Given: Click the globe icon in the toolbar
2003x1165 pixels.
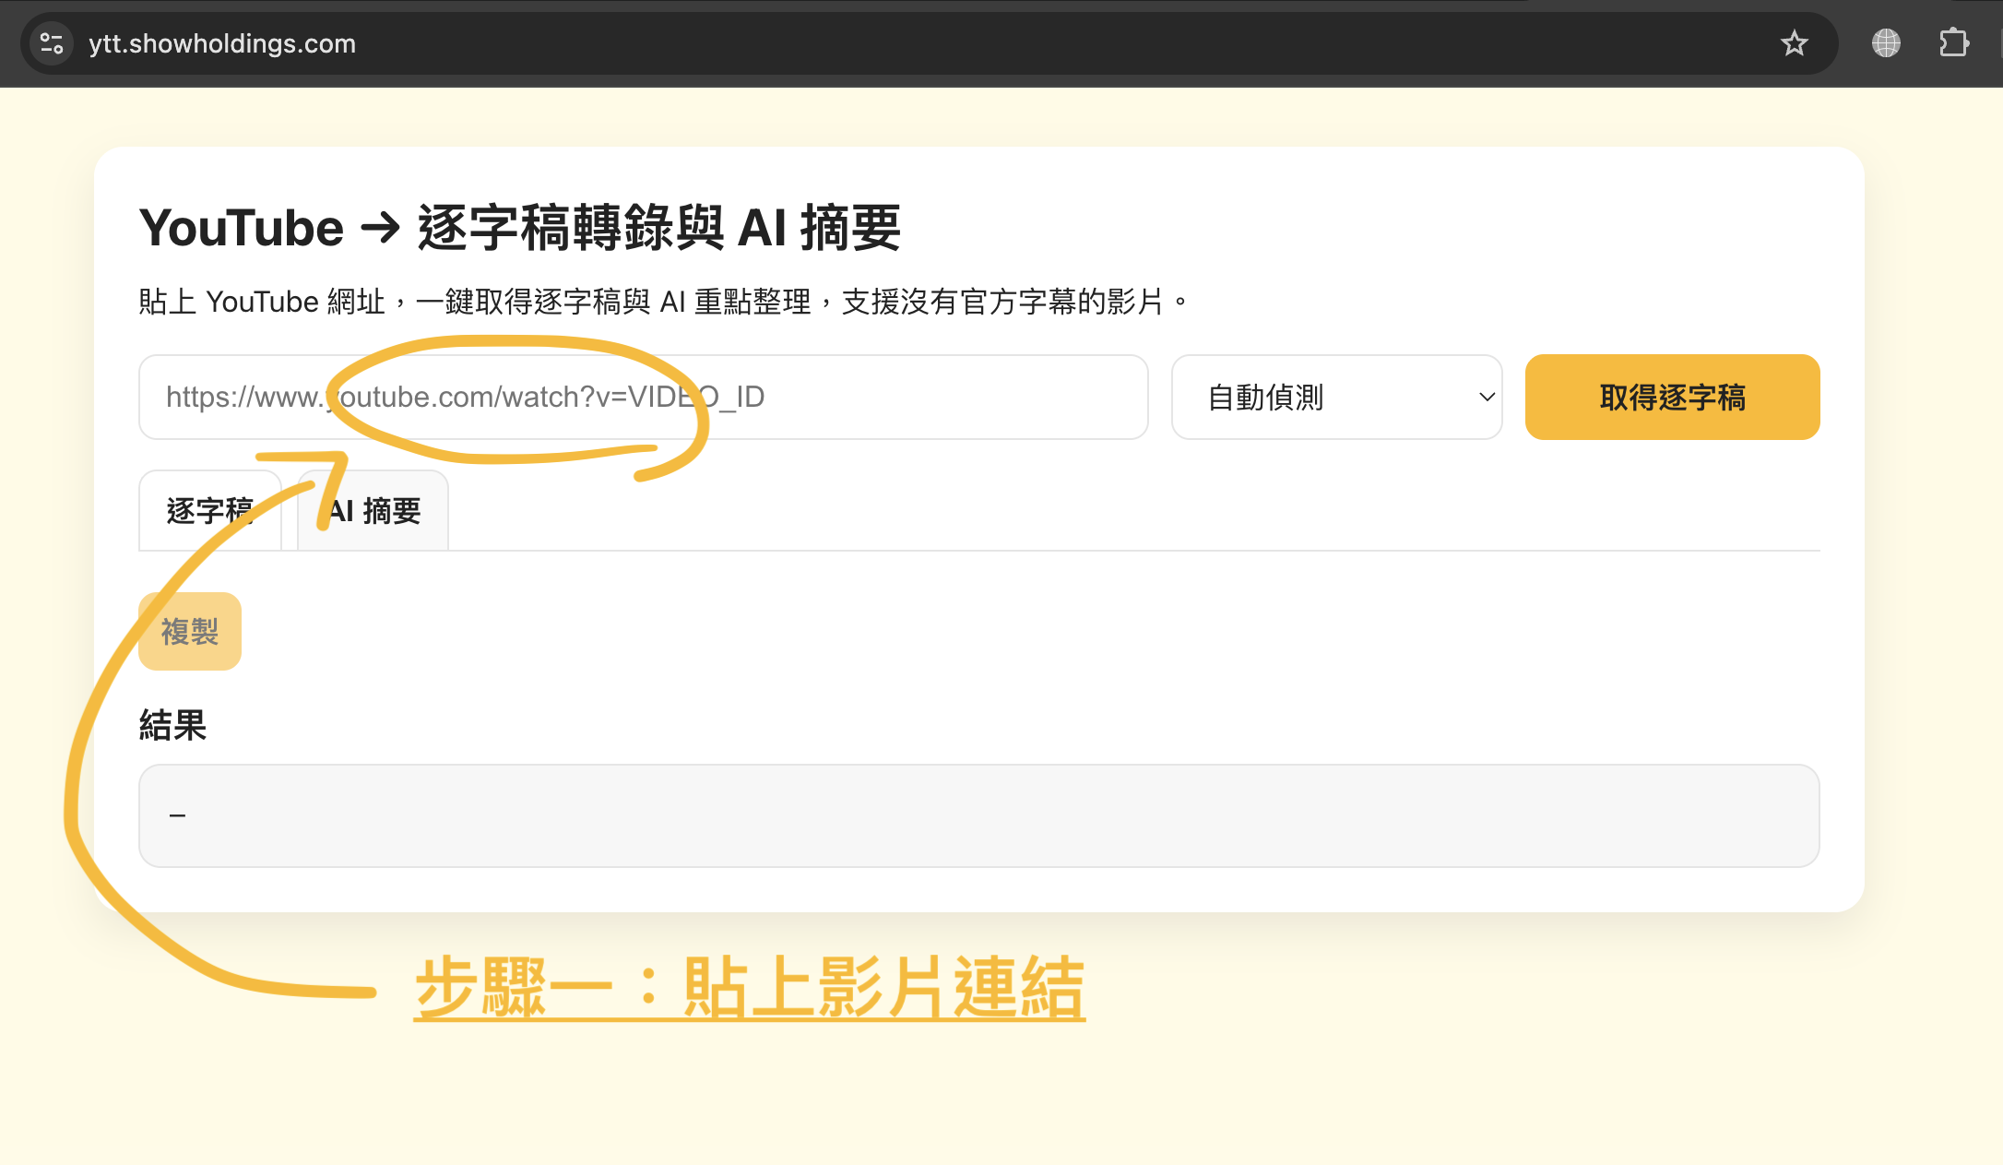Looking at the screenshot, I should (x=1885, y=42).
